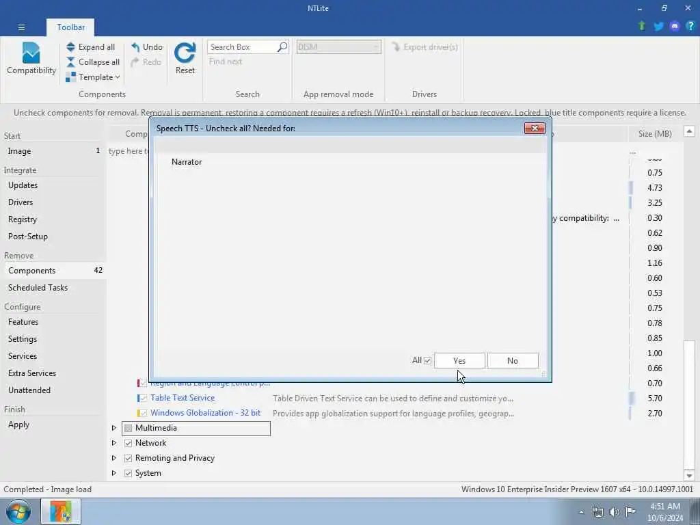Click the scrollbar down arrow

[x=689, y=476]
